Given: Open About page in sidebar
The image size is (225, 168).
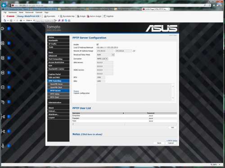Looking at the screenshot, I should 58,108.
